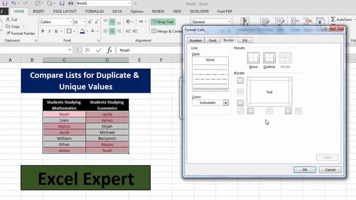This screenshot has height=200, width=356.
Task: Open the FORMULAS ribbon tab
Action: [x=95, y=11]
